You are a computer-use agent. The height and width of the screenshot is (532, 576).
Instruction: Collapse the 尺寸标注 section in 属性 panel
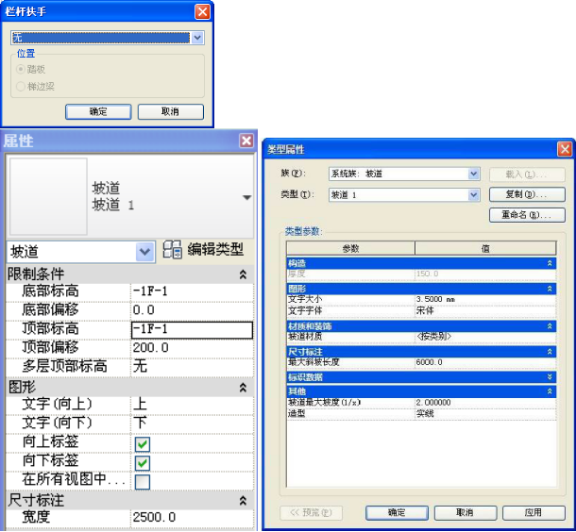(x=243, y=501)
